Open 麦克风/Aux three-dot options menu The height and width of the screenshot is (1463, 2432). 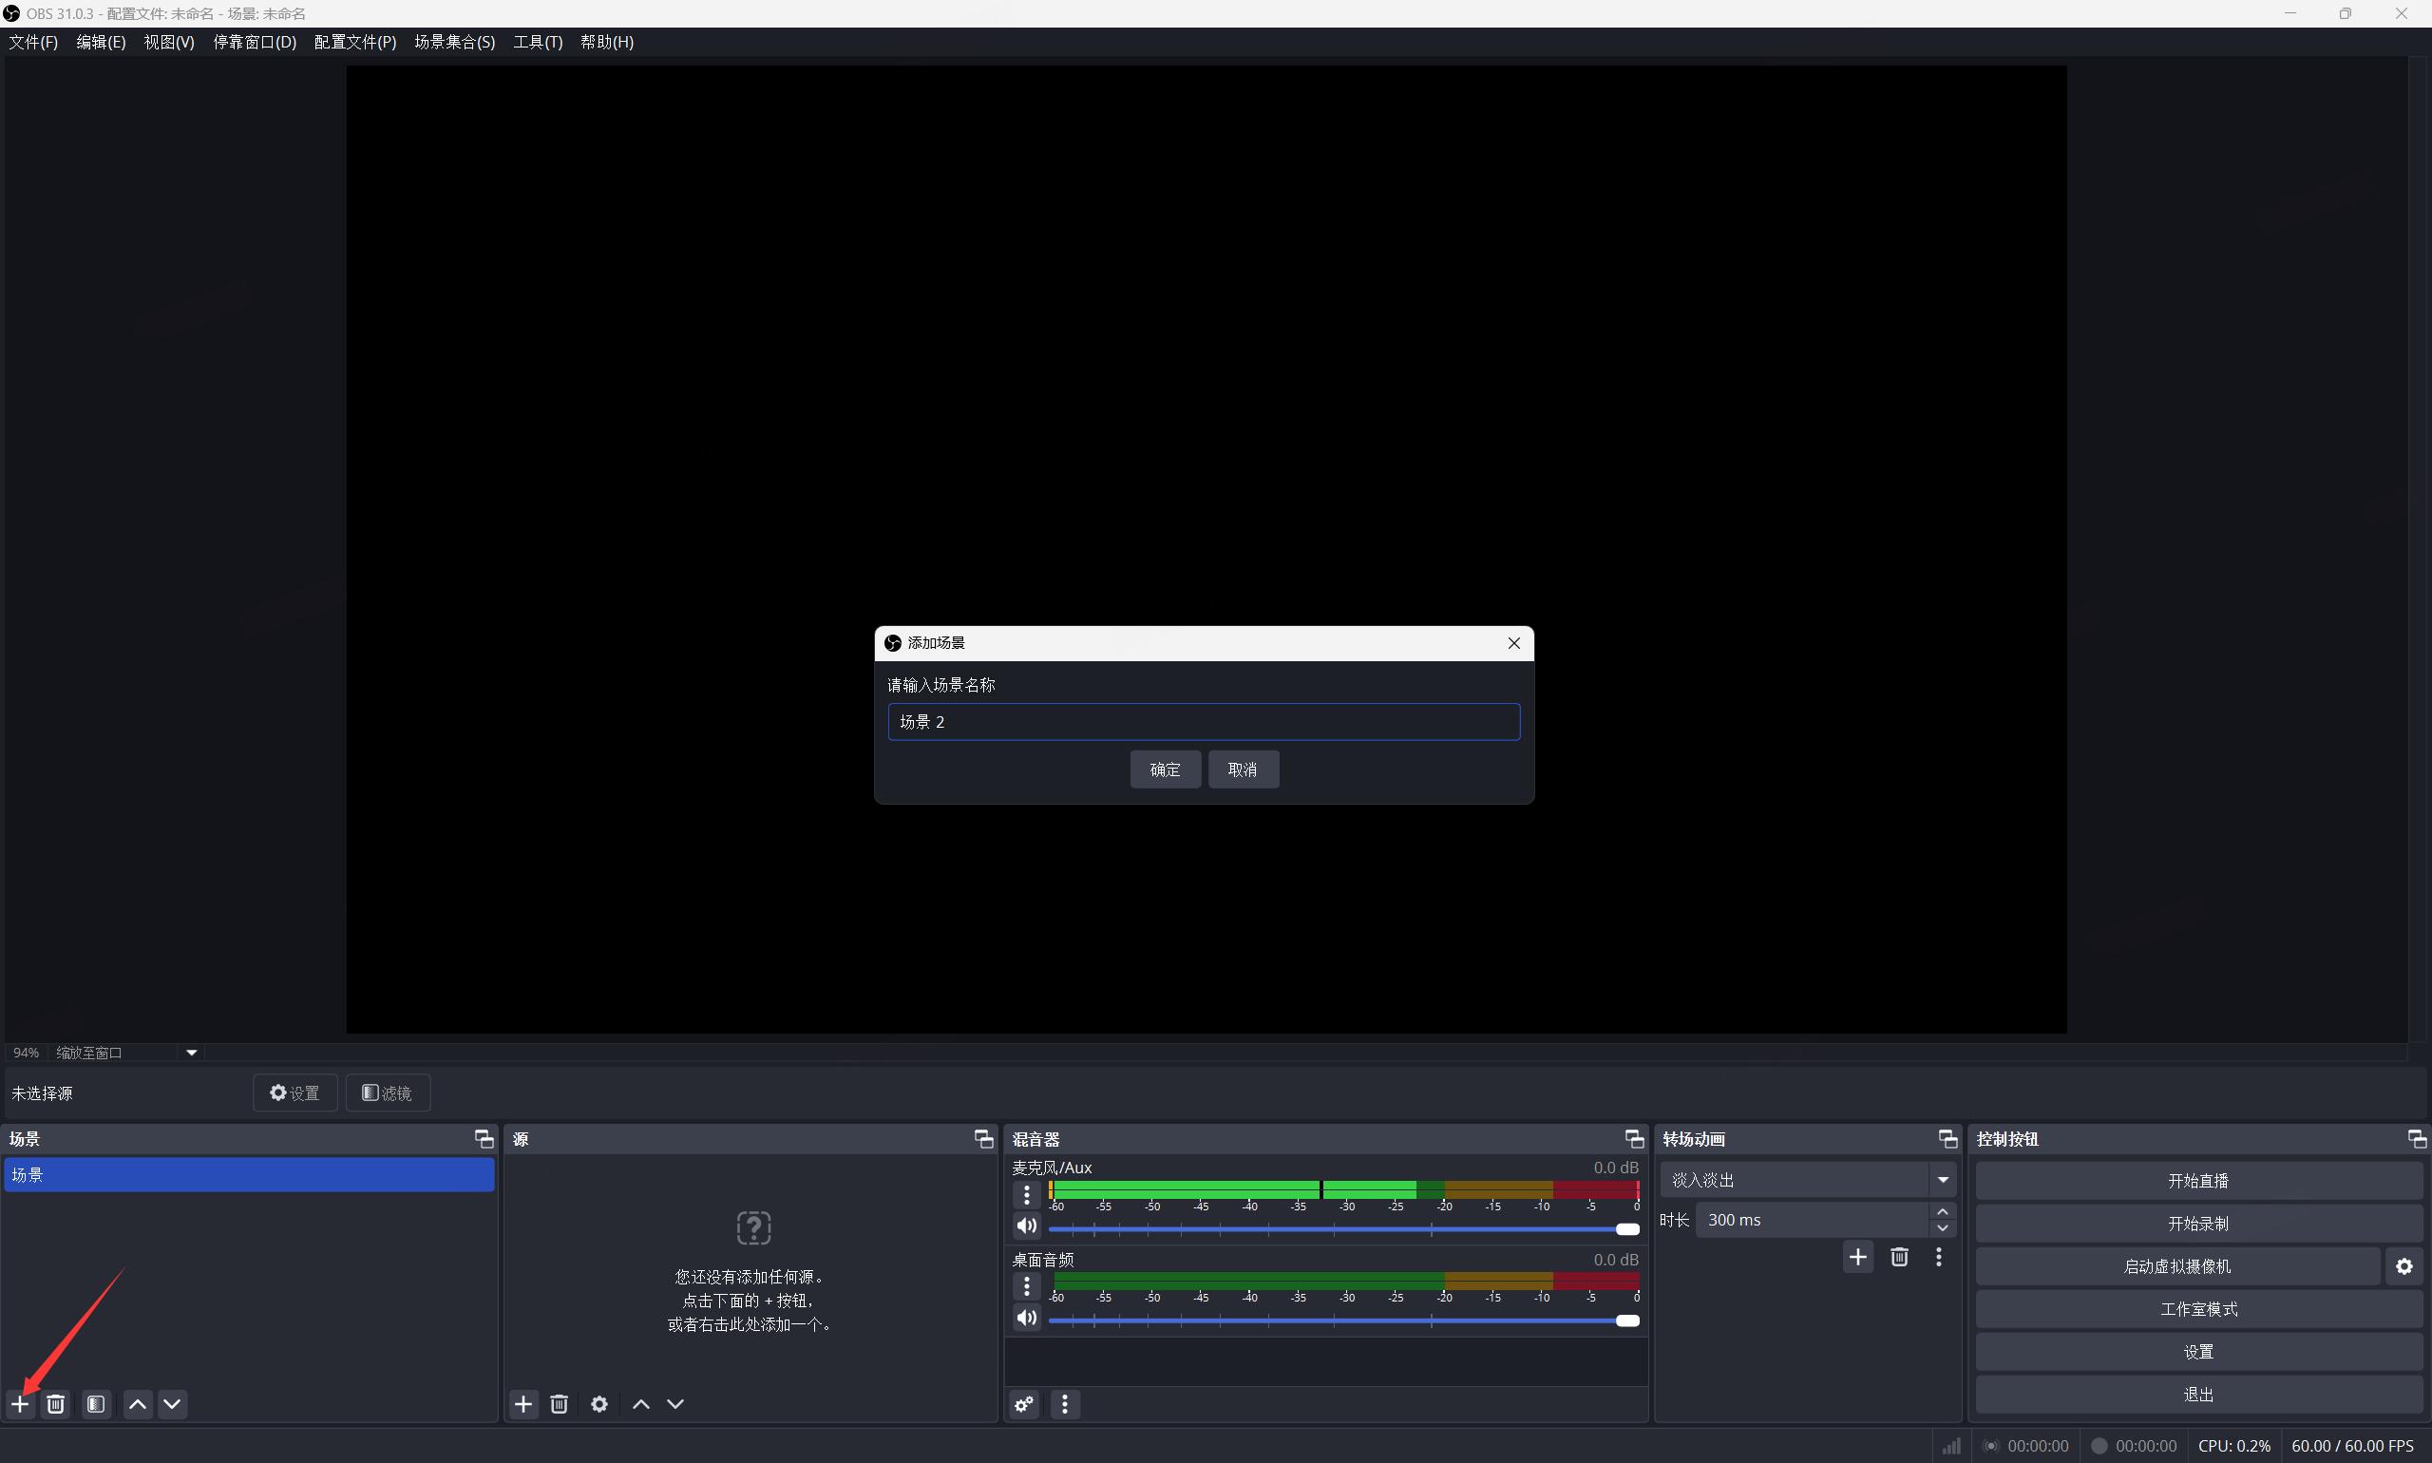pos(1026,1195)
